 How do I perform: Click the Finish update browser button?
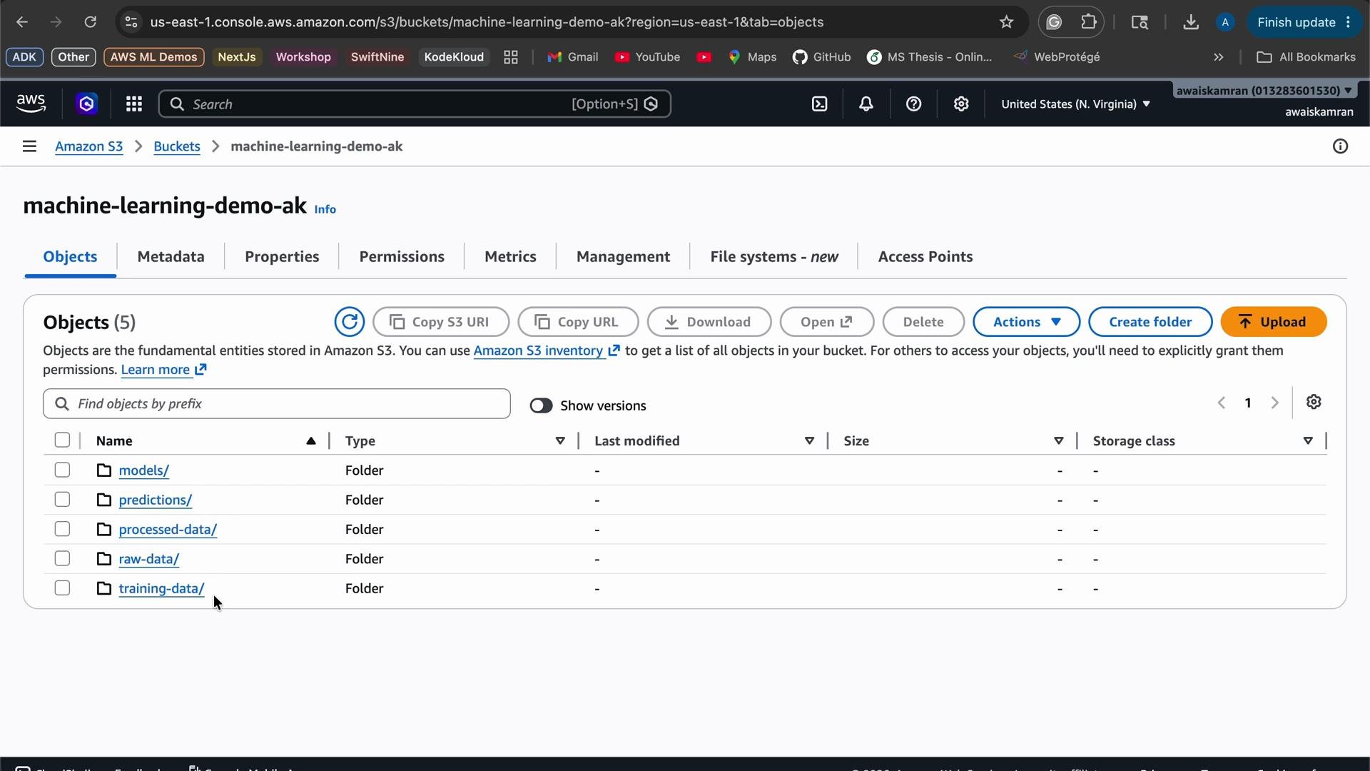pyautogui.click(x=1304, y=22)
